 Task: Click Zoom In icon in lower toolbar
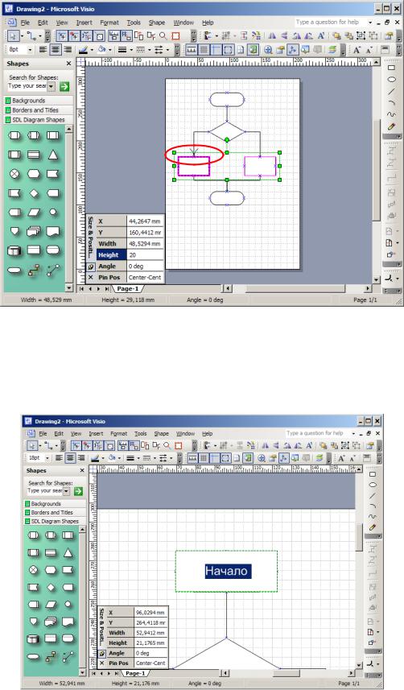point(262,458)
